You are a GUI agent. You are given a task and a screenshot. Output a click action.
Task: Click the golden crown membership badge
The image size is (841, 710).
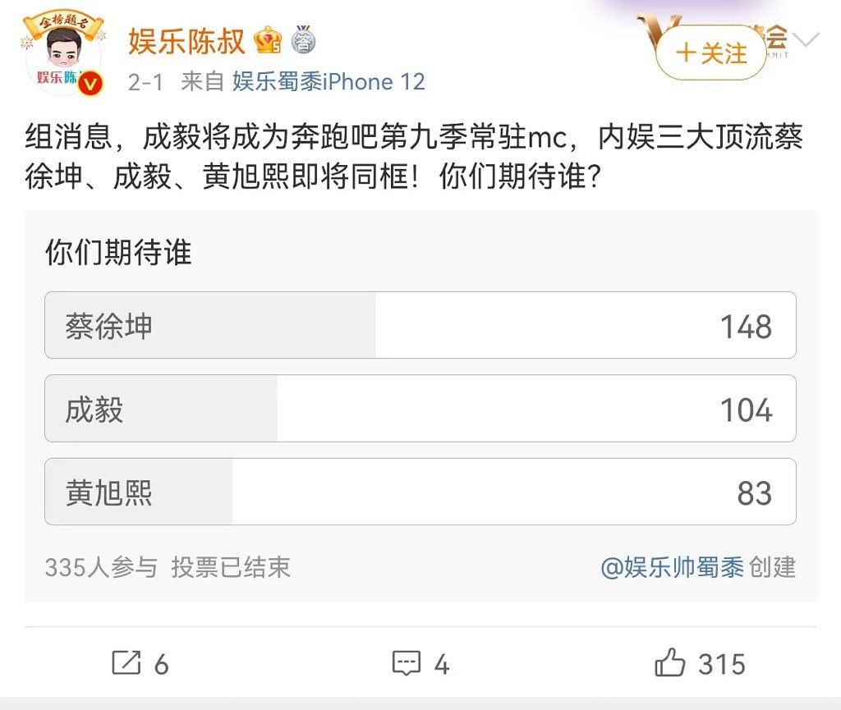(267, 39)
